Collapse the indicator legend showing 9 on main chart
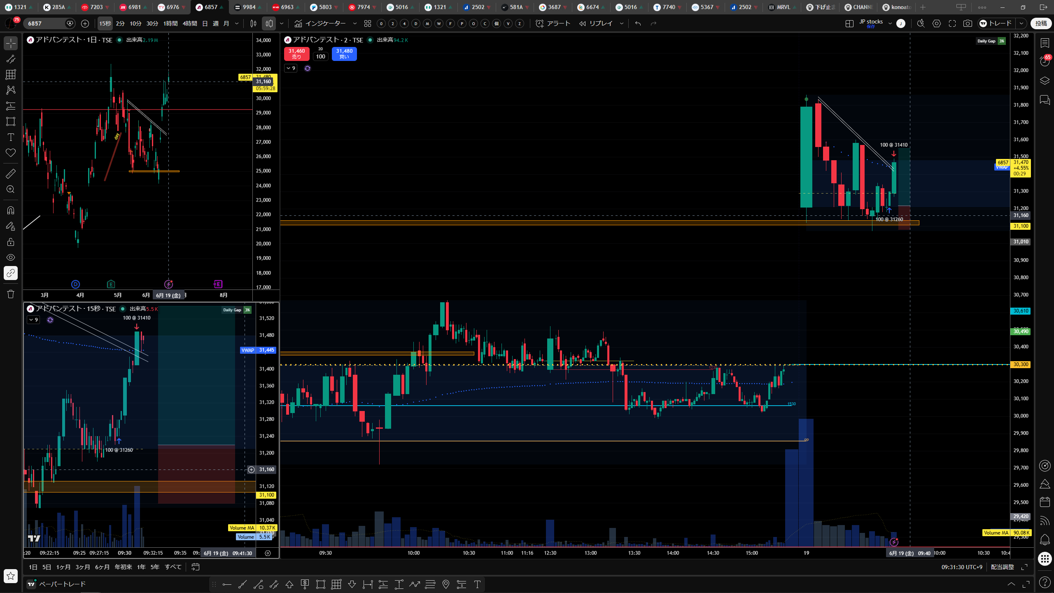Screen dimensions: 1054x593 291,68
